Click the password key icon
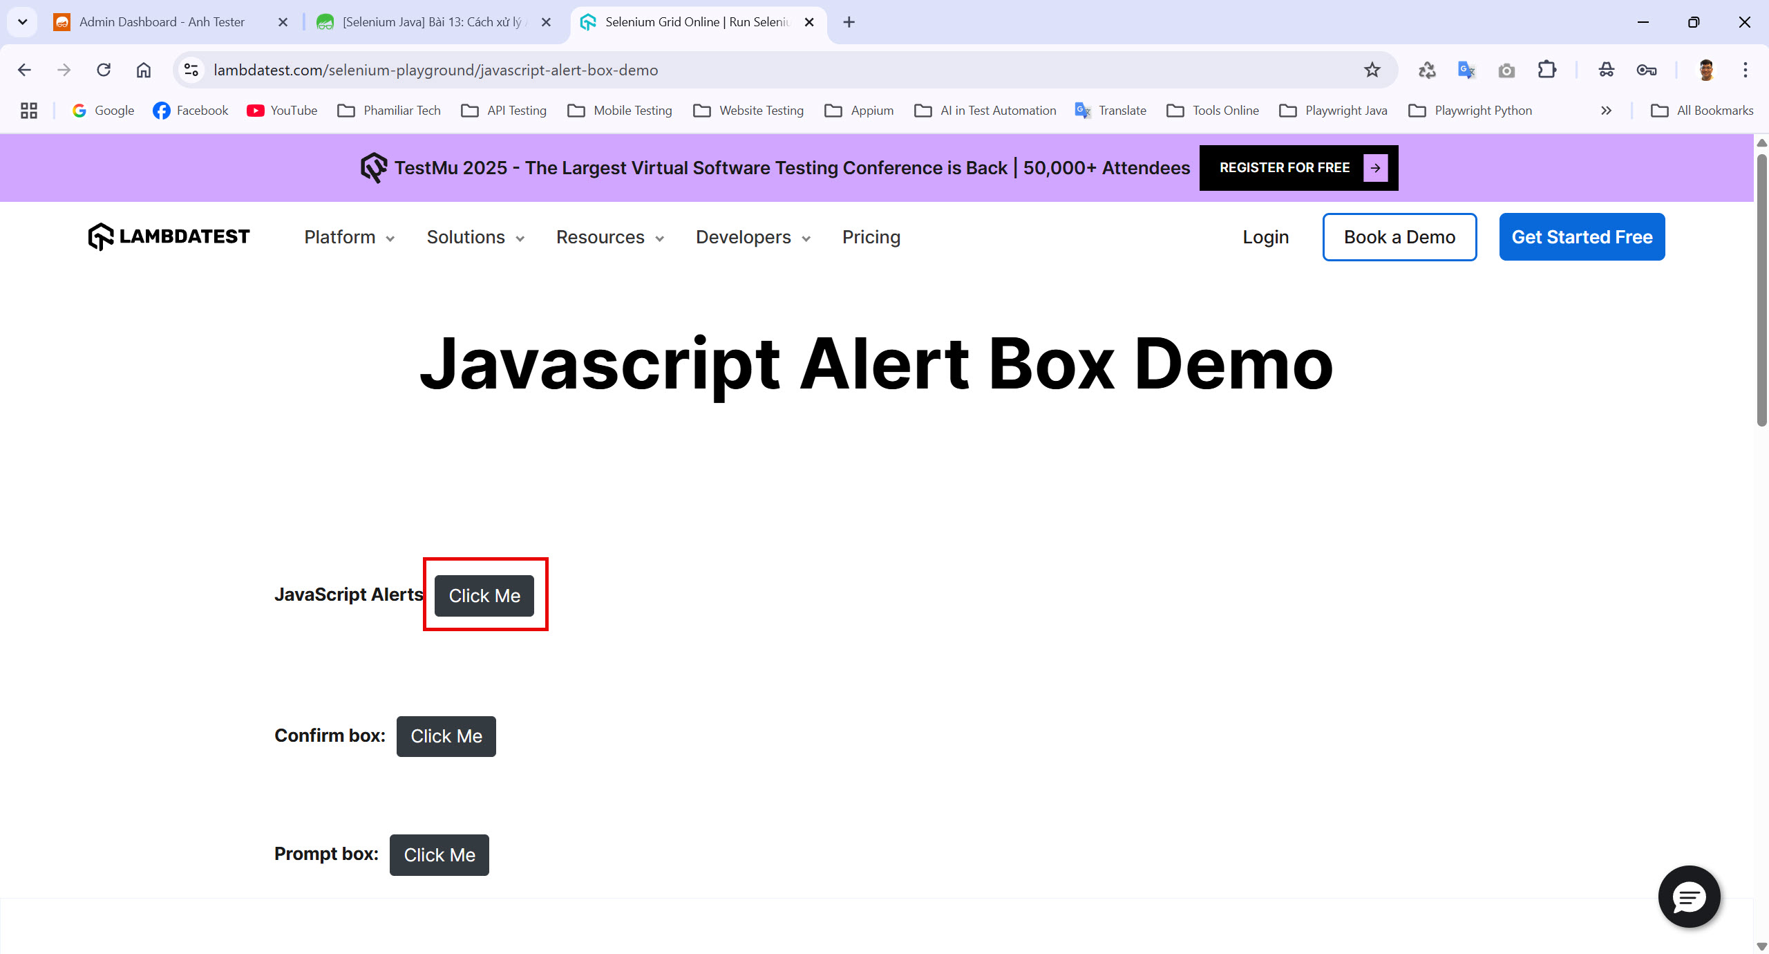 click(1647, 70)
